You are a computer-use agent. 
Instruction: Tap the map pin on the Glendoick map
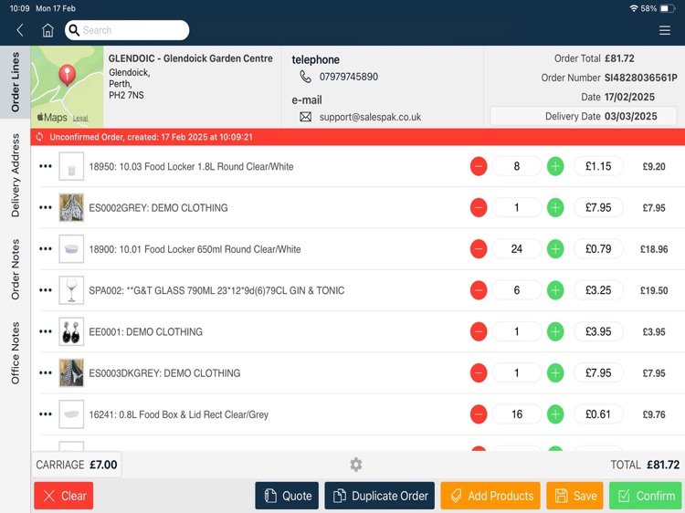(67, 74)
